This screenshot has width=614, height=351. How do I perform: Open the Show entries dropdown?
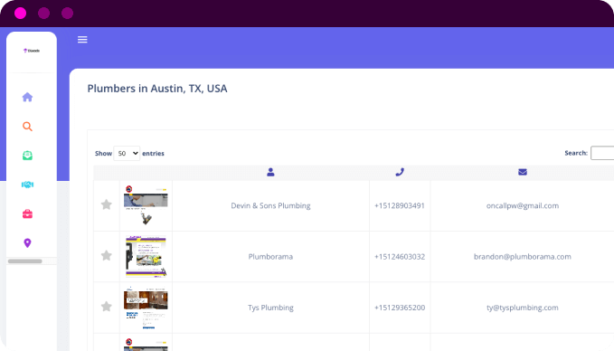127,153
